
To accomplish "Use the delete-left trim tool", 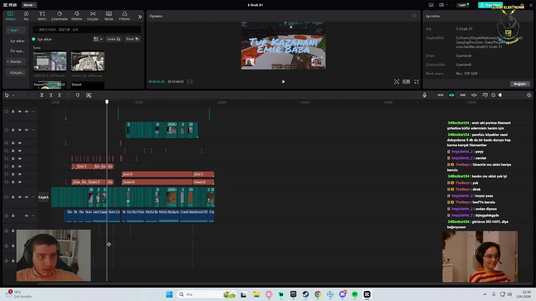I will pos(51,95).
